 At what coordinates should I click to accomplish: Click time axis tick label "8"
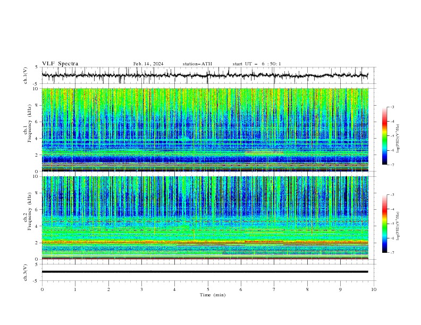click(307, 289)
